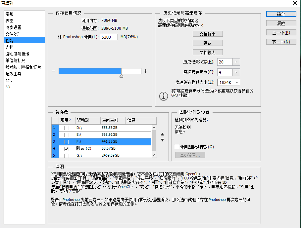Click the 复位 button
301x228 pixels.
281,23
